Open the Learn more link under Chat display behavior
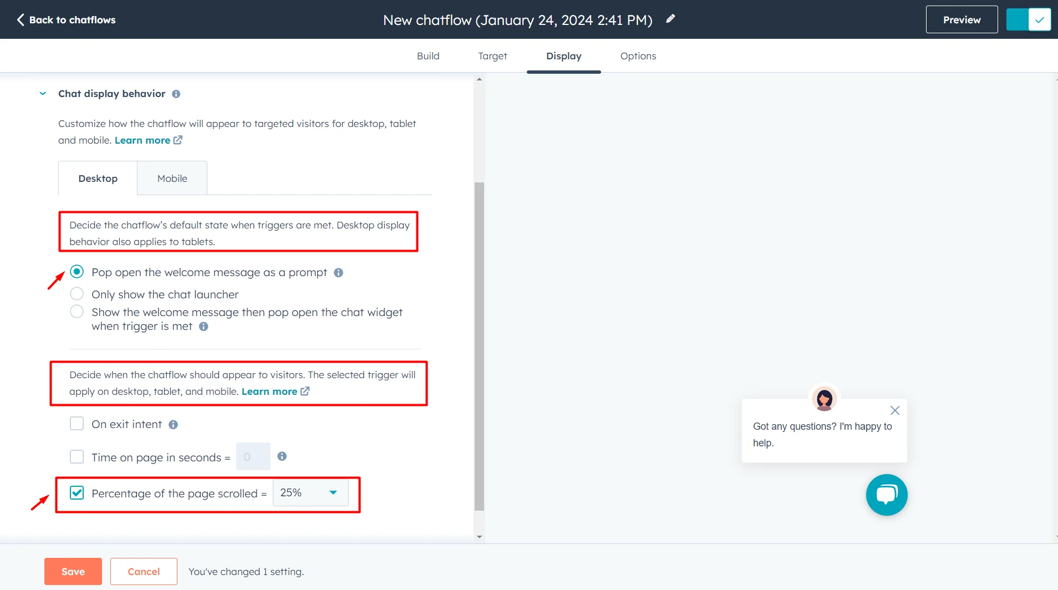1058x590 pixels. pyautogui.click(x=141, y=140)
